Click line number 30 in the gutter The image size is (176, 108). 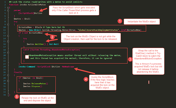click(4, 83)
